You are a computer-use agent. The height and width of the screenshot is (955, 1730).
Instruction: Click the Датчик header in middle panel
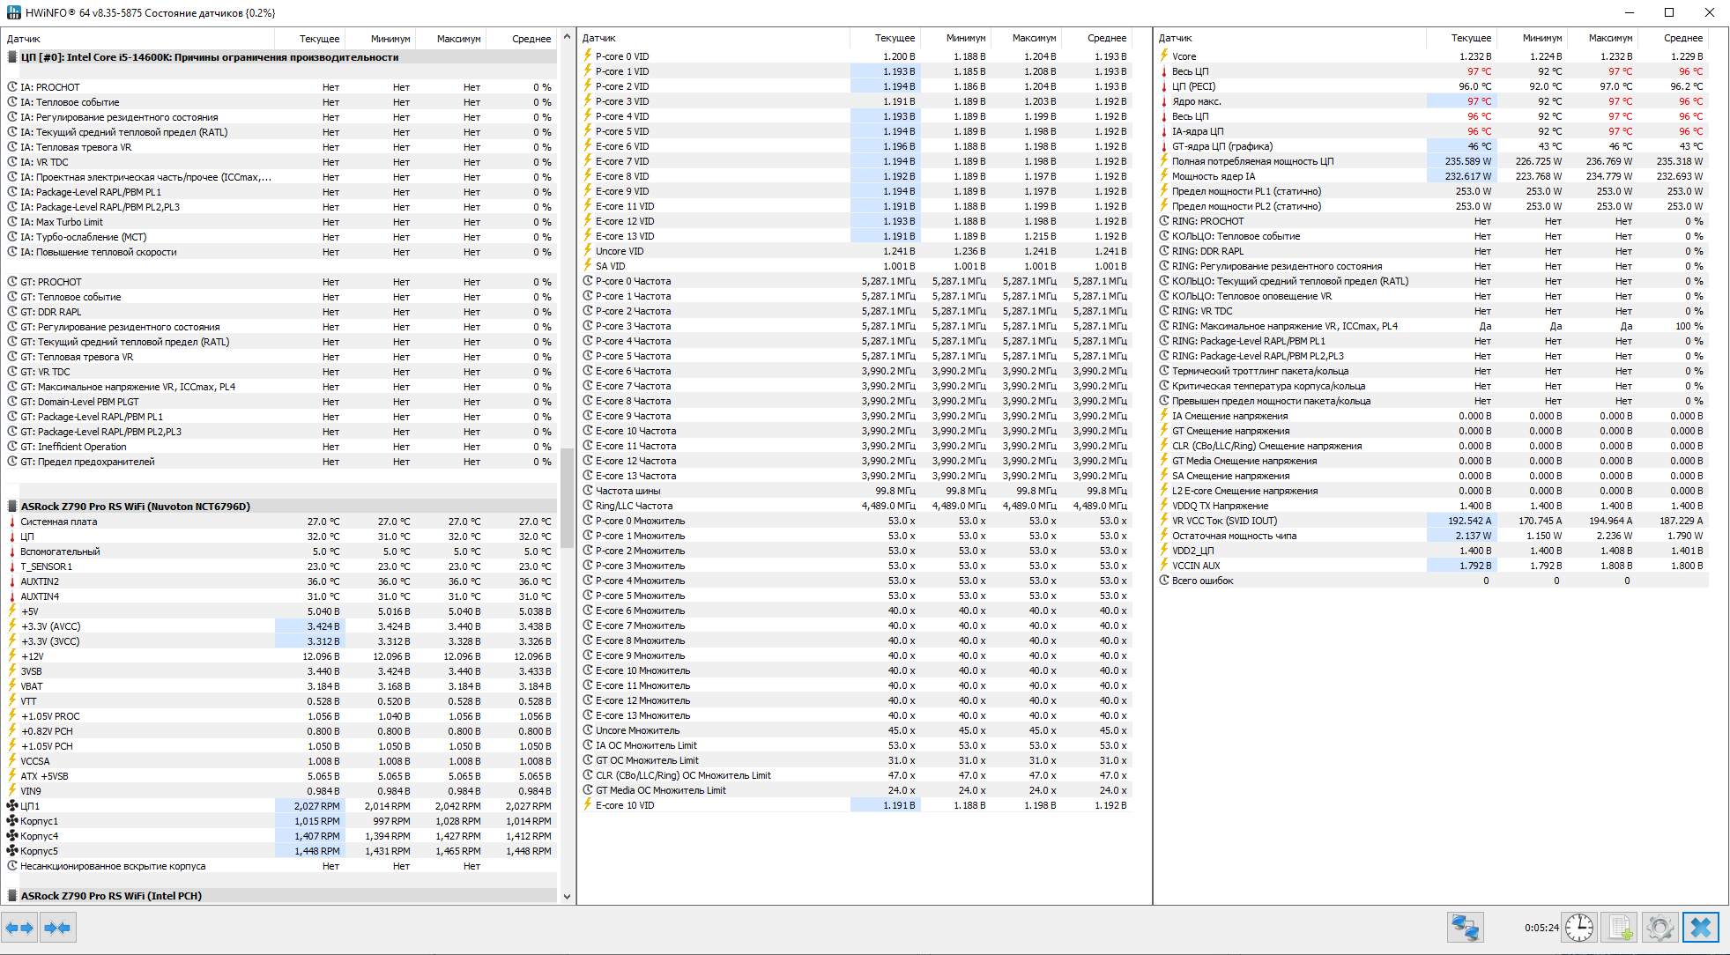(x=599, y=38)
